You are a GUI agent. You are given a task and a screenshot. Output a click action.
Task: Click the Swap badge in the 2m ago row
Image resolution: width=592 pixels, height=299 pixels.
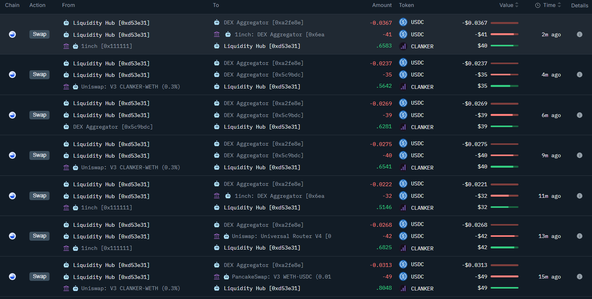tap(39, 34)
